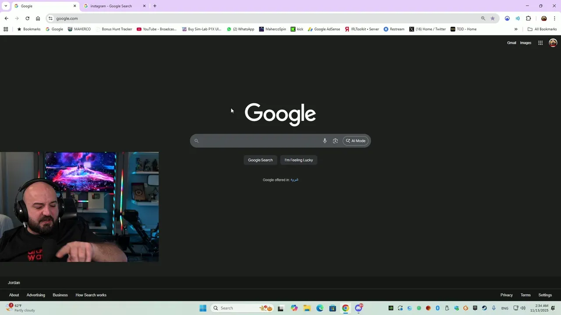Click the sound wave extension icon

518,18
